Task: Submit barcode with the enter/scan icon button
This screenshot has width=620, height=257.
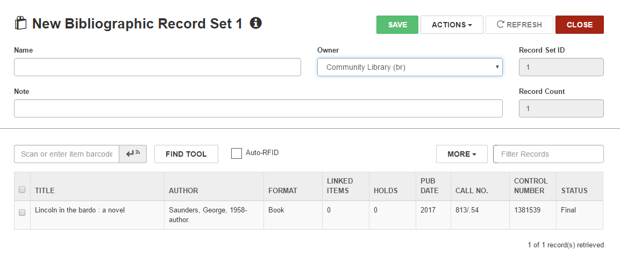Action: point(133,154)
